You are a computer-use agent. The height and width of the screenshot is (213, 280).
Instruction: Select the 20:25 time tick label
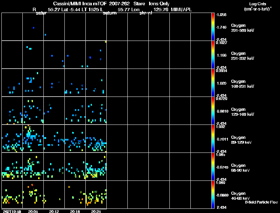(x=96, y=211)
